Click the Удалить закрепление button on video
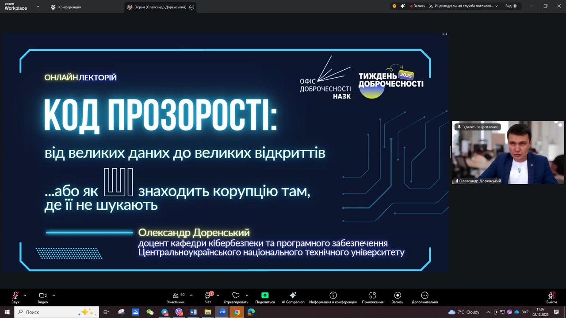 478,127
